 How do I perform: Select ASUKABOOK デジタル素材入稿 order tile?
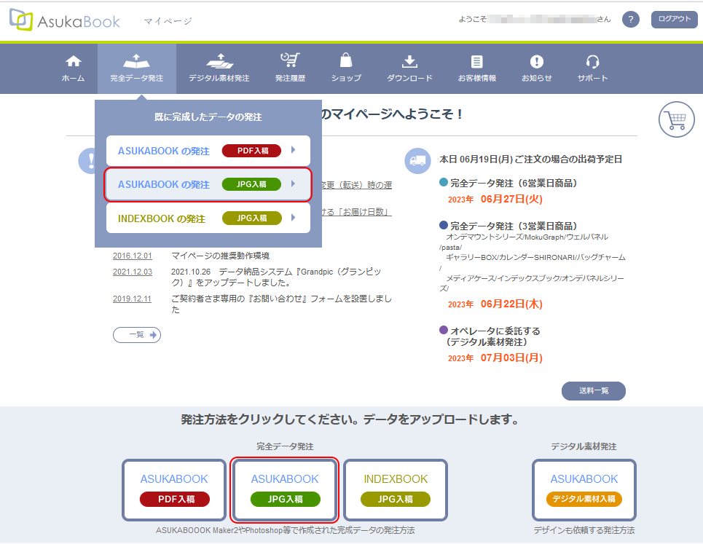[x=584, y=489]
